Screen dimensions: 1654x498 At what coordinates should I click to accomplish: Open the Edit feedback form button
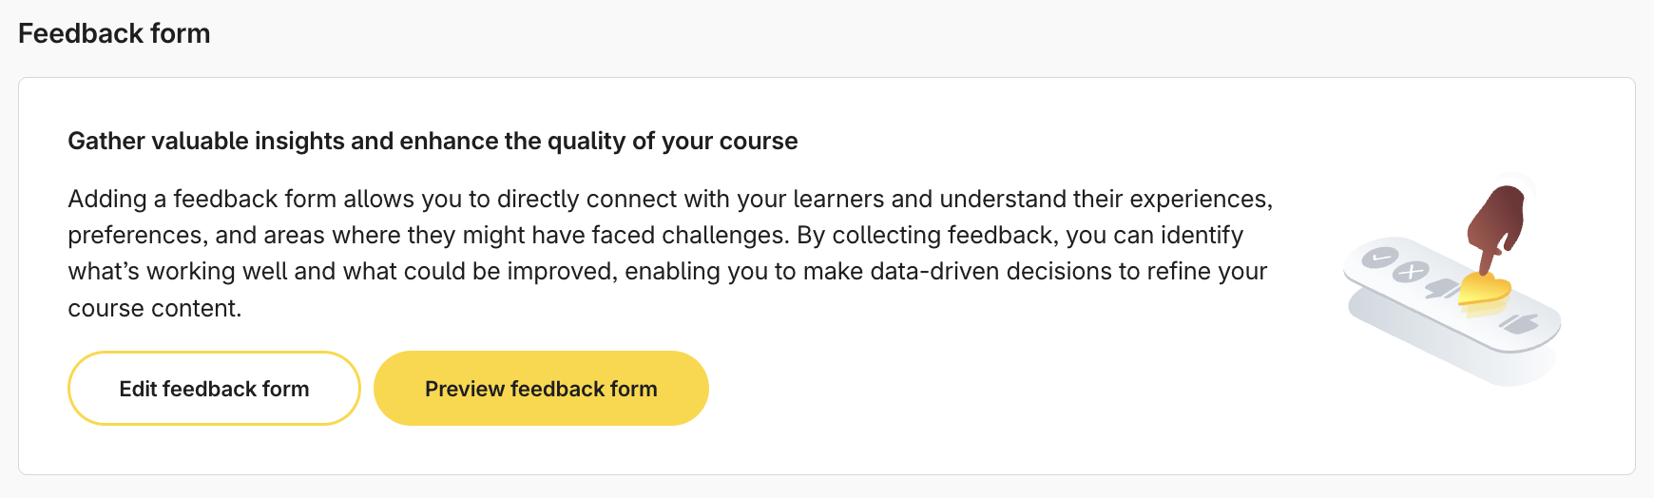214,389
